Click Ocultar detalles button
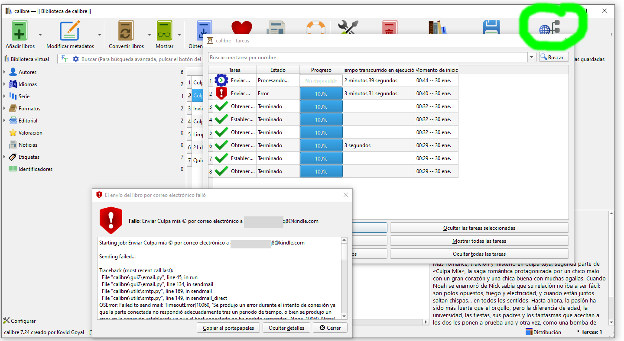This screenshot has height=341, width=624. 286,328
